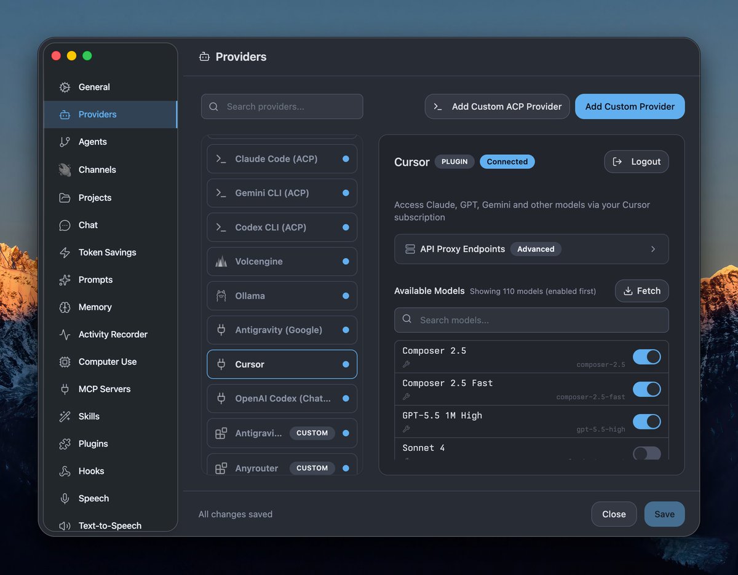Click the gpt-5.5-high model ID text

coord(601,429)
